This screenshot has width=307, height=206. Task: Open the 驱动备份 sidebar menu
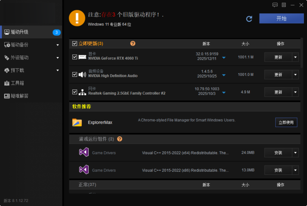point(31,45)
